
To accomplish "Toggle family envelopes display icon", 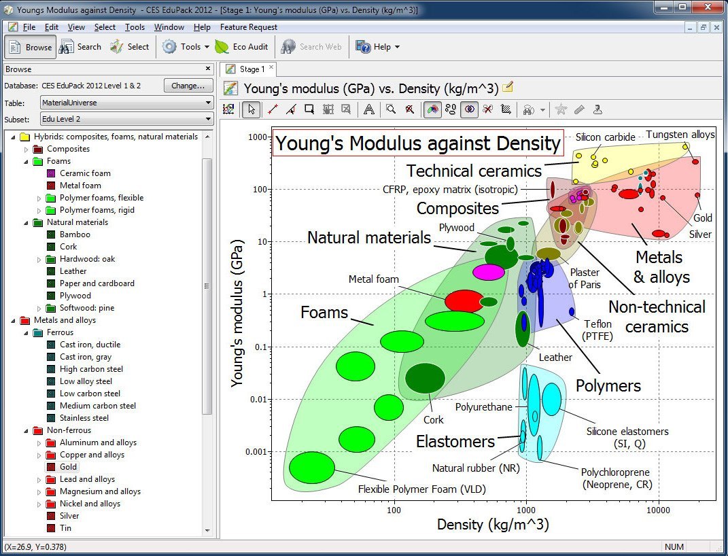I will click(x=432, y=109).
